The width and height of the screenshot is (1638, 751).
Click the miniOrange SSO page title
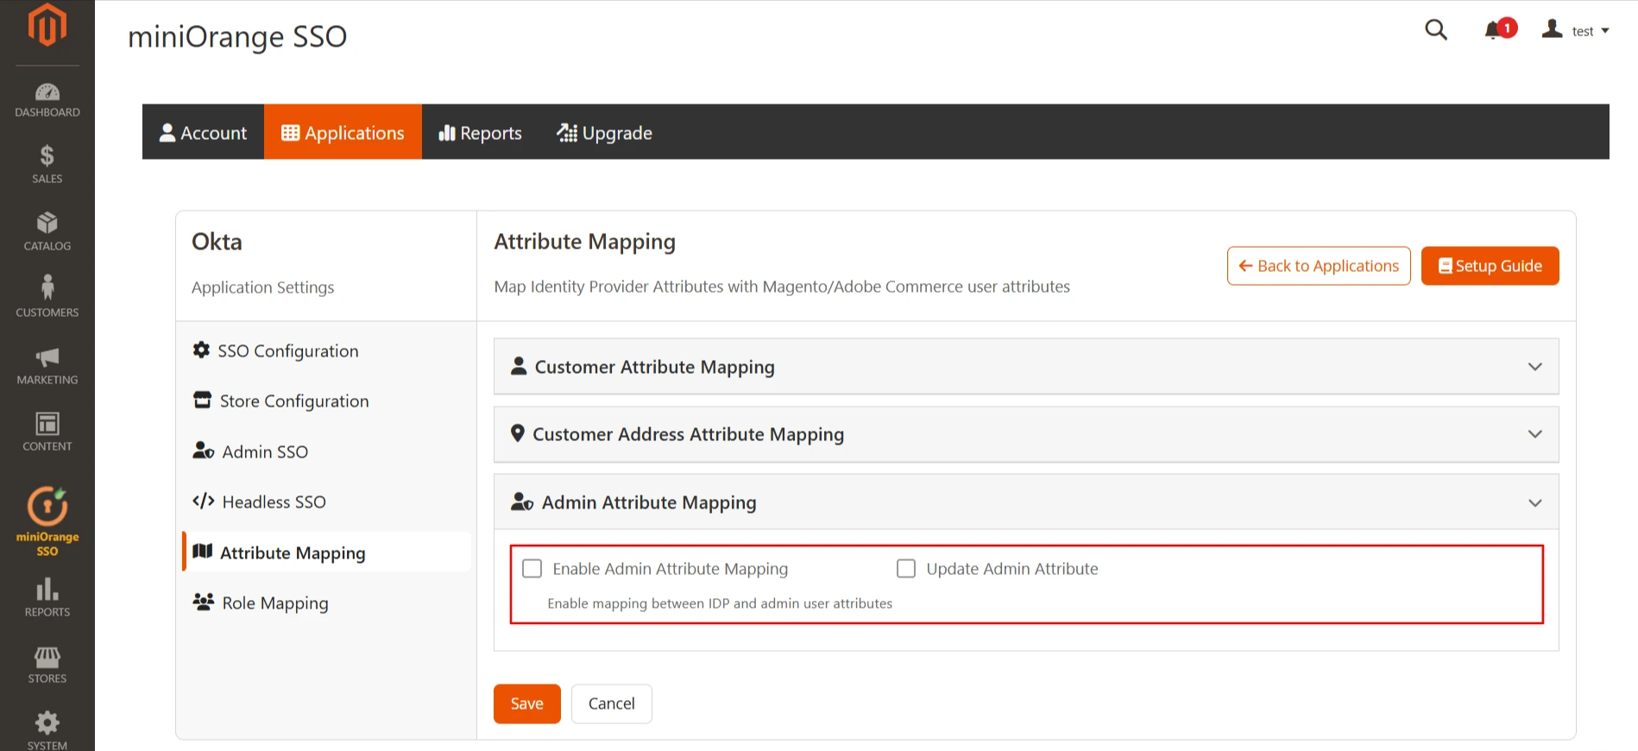pyautogui.click(x=237, y=36)
